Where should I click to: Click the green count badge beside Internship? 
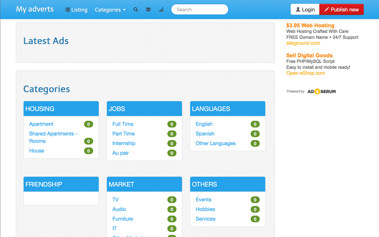coord(172,143)
